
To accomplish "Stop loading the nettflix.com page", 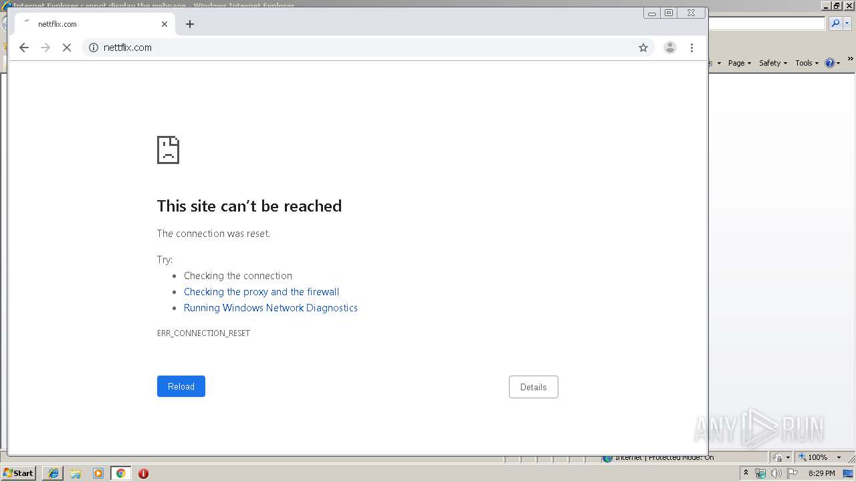I will 67,48.
